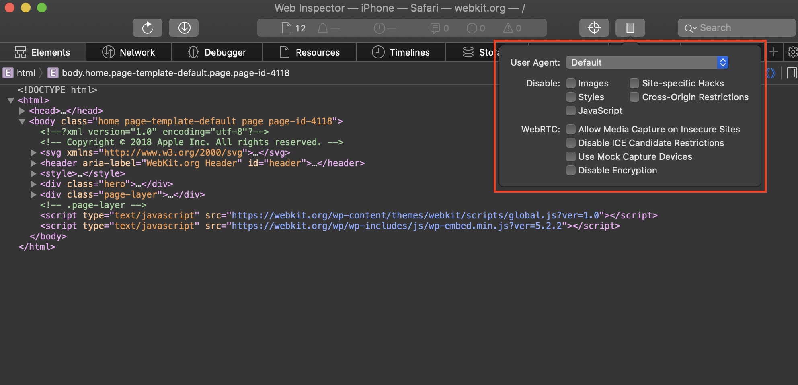Click the total transfer size indicator
This screenshot has height=385, width=798.
coord(329,28)
